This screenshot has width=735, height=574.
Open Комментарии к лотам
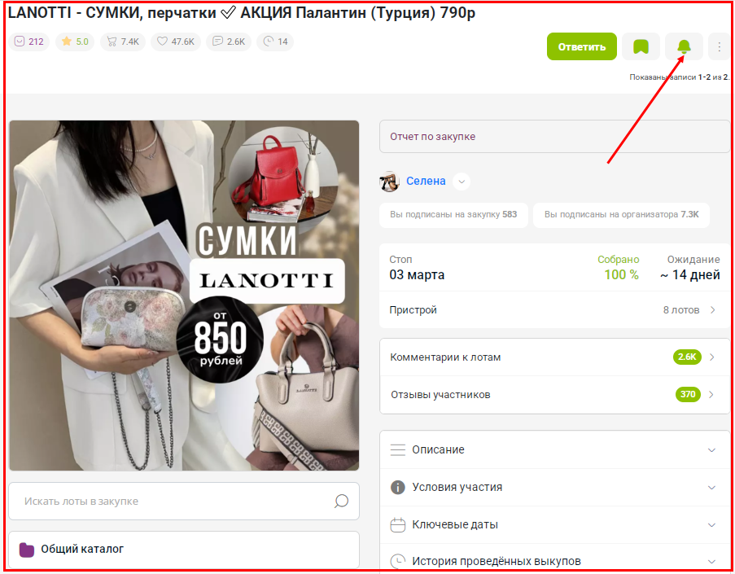point(554,357)
